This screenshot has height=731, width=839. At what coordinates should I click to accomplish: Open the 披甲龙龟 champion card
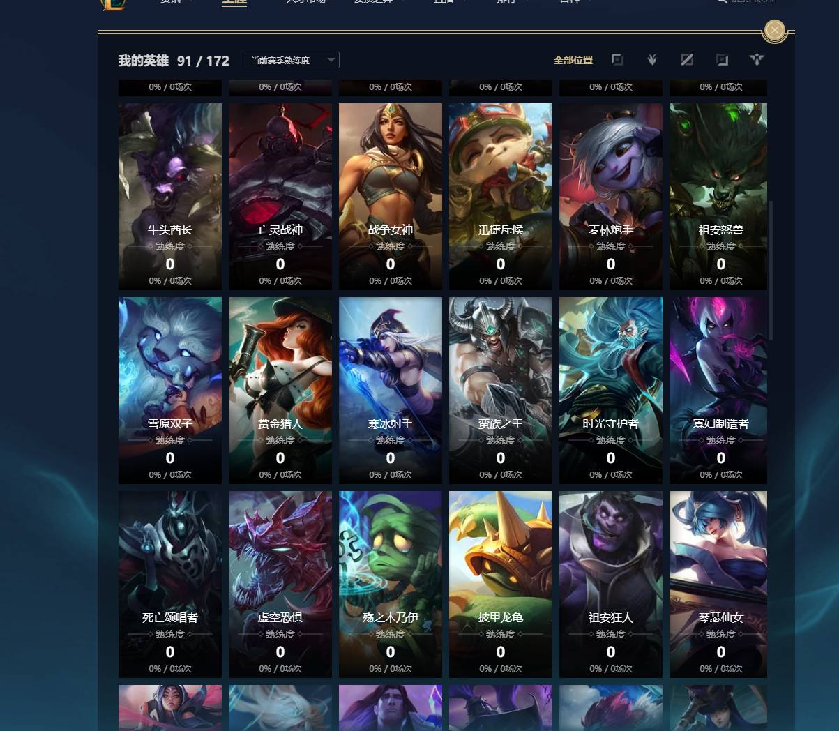click(501, 585)
